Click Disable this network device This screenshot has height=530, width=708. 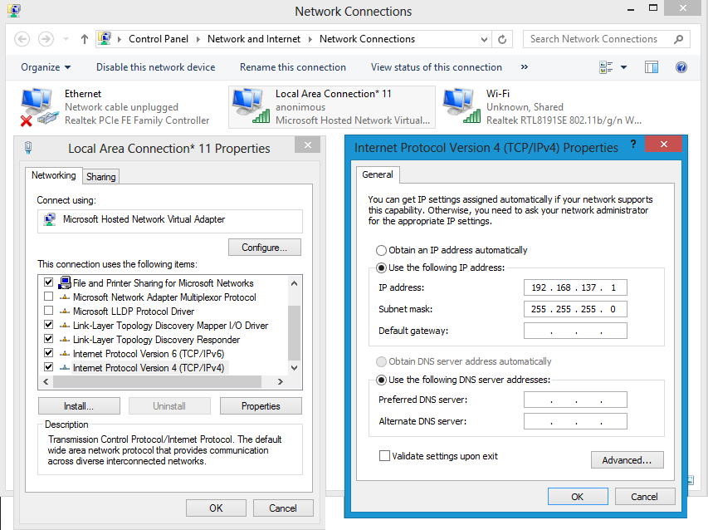[x=156, y=67]
